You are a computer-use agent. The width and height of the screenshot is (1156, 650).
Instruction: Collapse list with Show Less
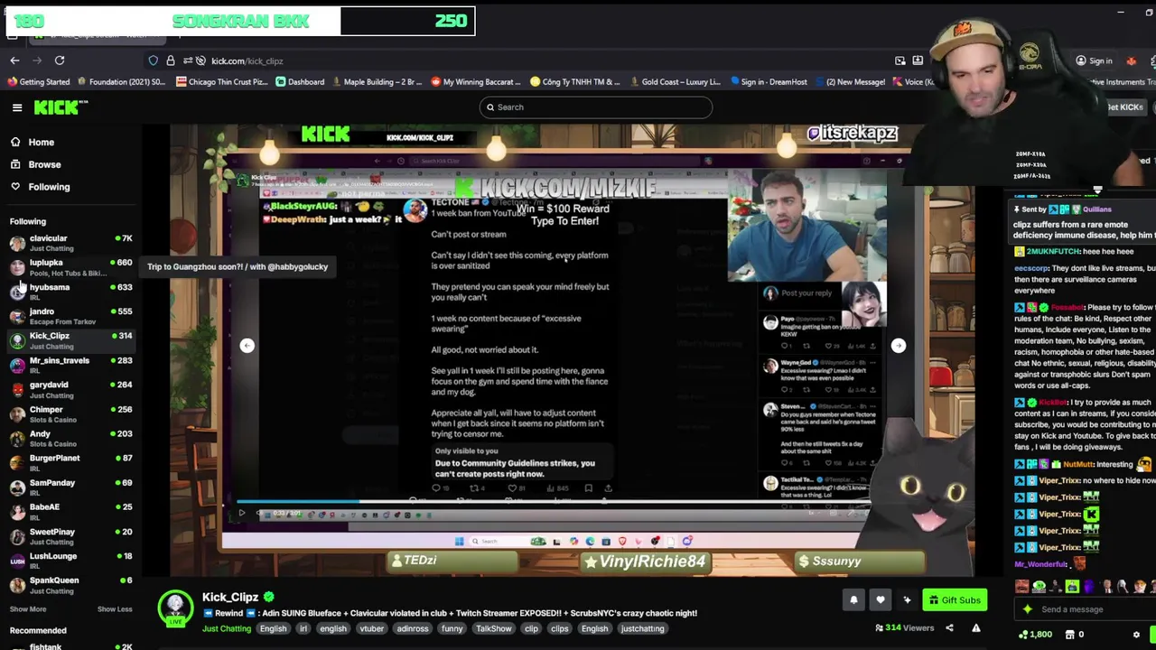point(115,609)
